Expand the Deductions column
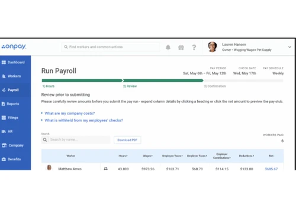Screen dimensions: 296x222 coord(246,156)
